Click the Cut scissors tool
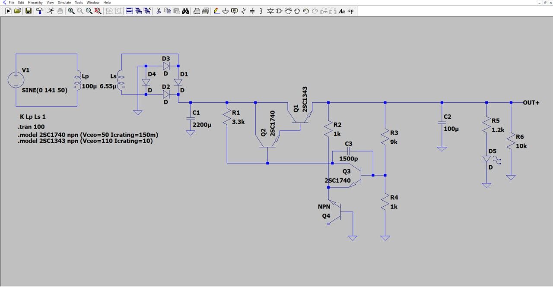Screen dimensions: 553x287 click(159, 11)
